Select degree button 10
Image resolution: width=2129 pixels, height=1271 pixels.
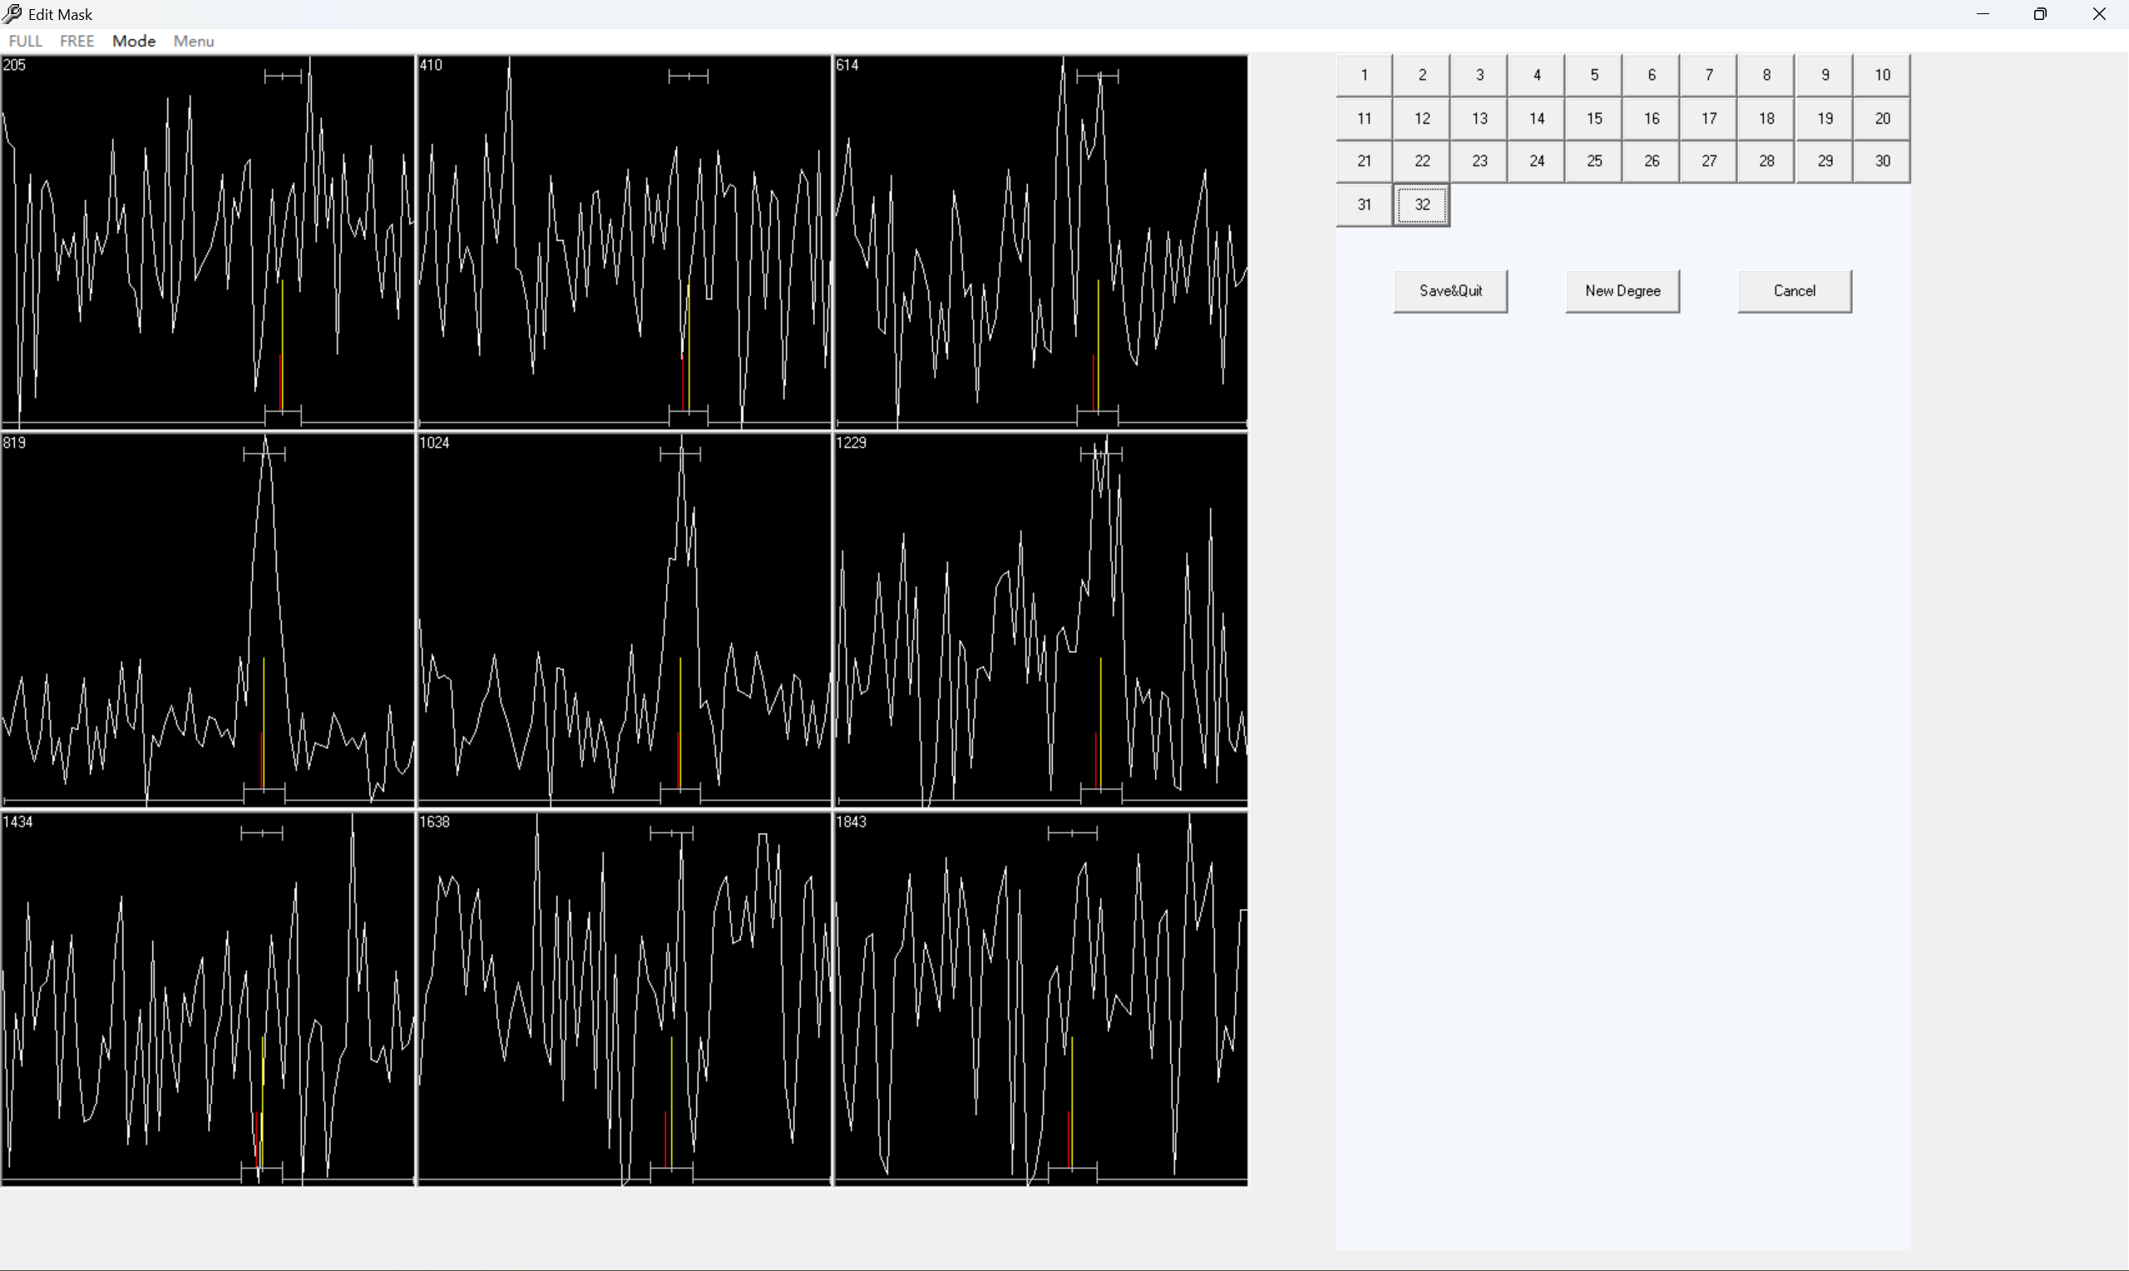point(1881,76)
